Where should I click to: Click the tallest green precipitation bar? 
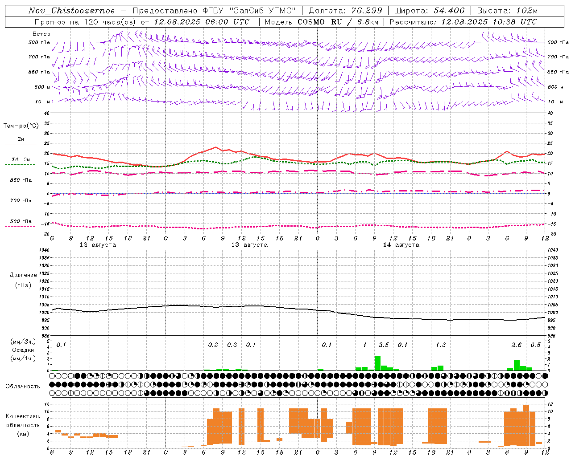click(377, 363)
